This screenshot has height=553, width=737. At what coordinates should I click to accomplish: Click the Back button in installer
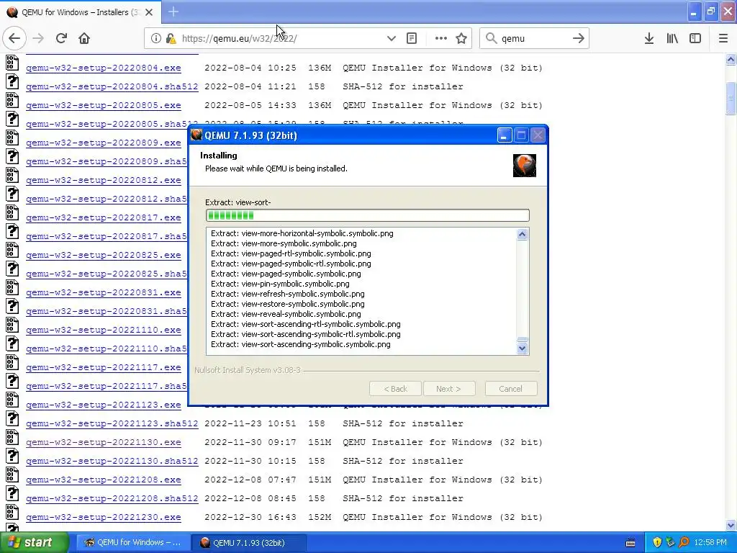(x=395, y=389)
